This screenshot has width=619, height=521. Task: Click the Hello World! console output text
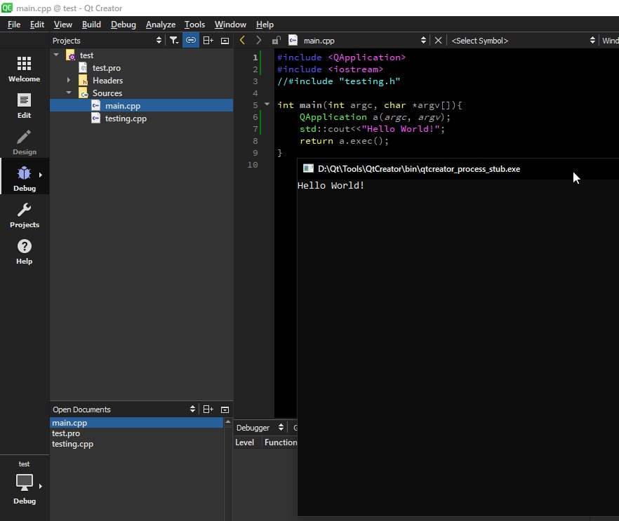[x=331, y=185]
